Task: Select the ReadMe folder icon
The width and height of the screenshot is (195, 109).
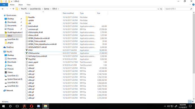Action: (27, 17)
